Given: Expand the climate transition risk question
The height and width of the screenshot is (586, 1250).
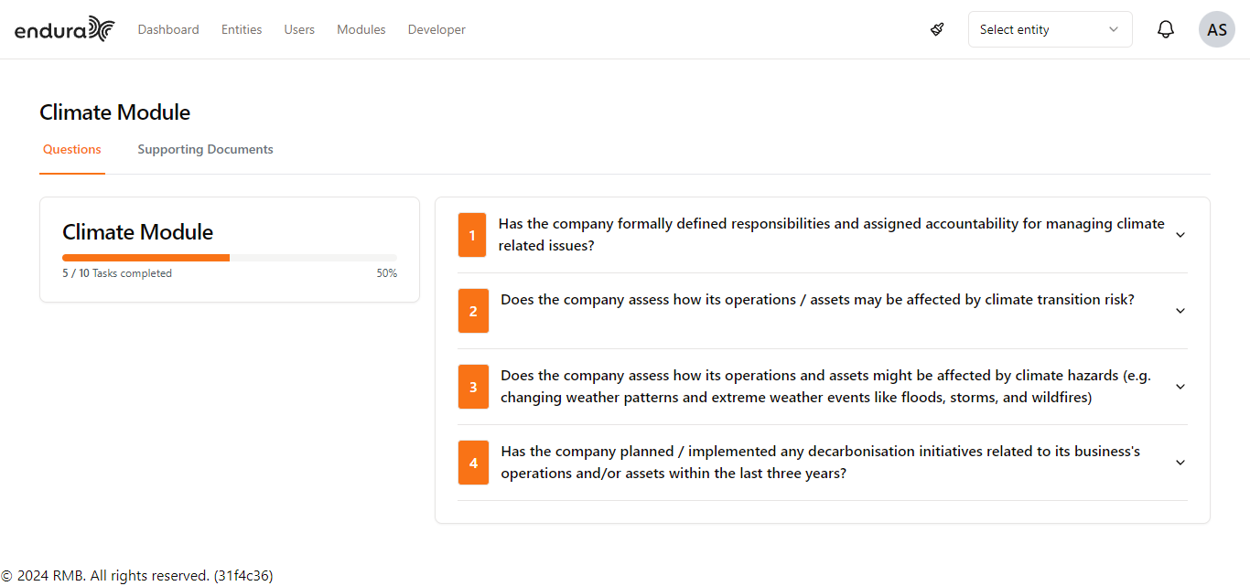Looking at the screenshot, I should [x=1180, y=311].
